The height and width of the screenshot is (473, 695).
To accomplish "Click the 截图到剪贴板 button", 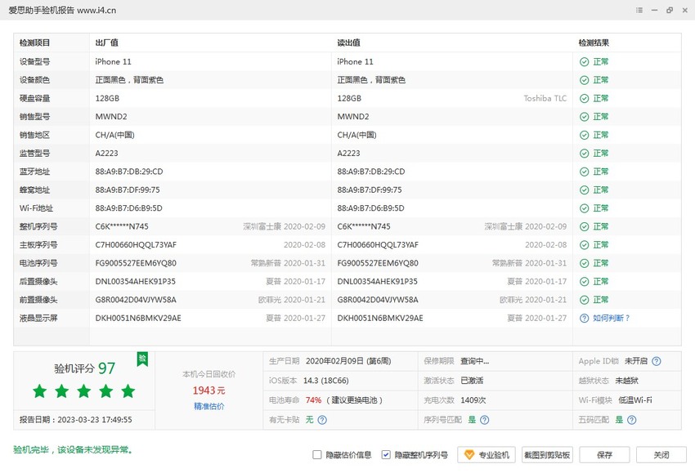I will pyautogui.click(x=547, y=455).
